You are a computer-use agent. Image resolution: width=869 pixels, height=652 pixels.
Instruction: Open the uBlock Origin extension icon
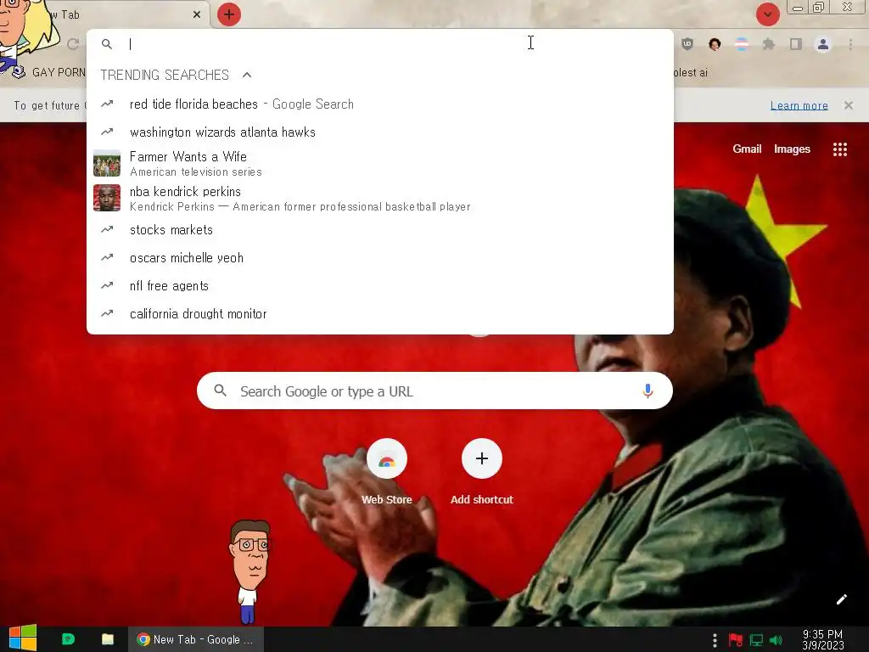(687, 44)
